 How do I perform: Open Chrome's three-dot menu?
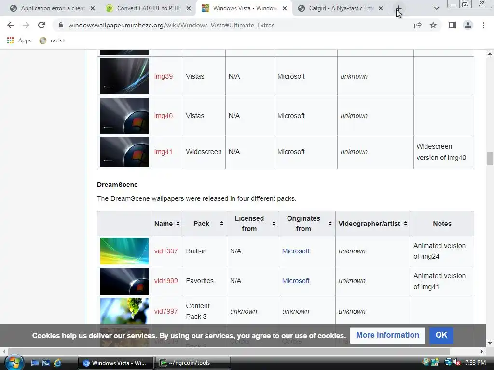(483, 25)
